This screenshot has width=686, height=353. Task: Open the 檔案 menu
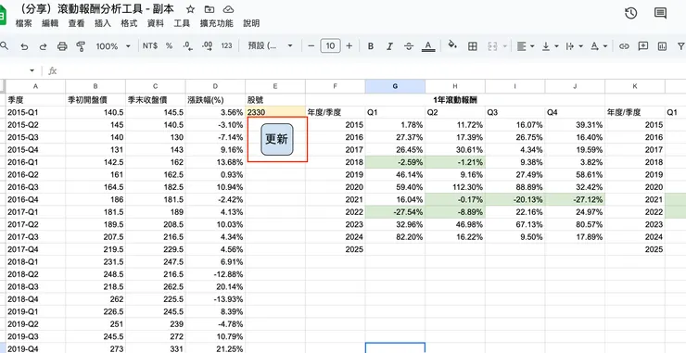23,23
